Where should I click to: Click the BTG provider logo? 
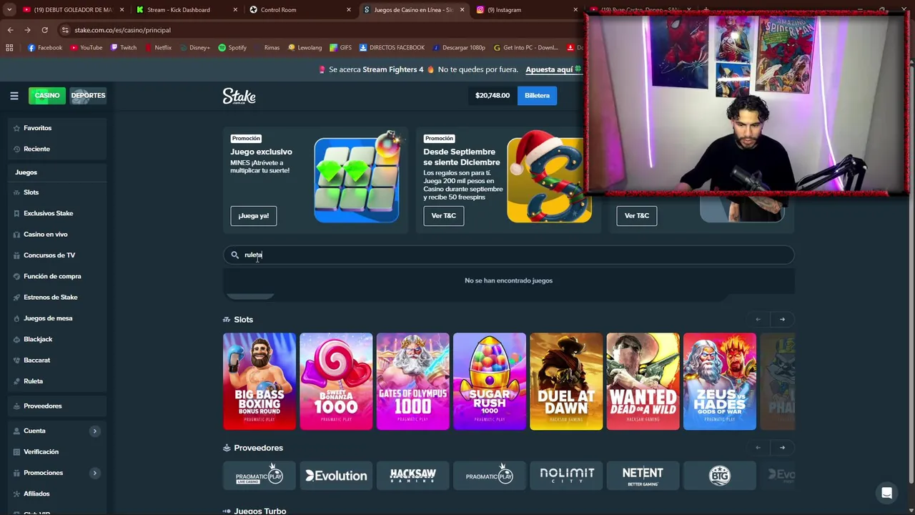[x=719, y=475]
